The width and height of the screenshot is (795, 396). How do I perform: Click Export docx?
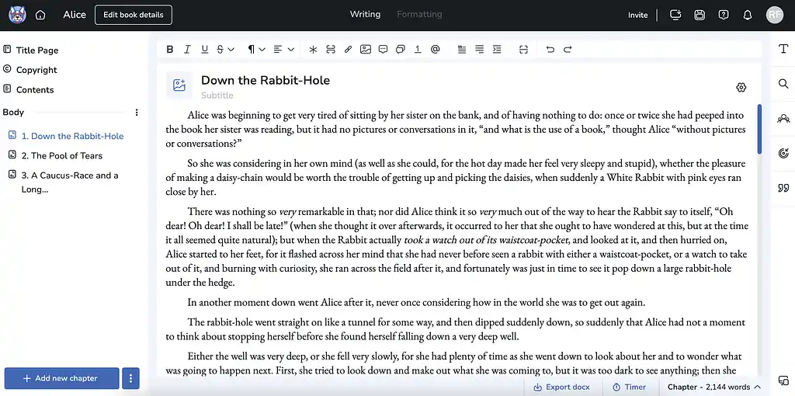(x=562, y=387)
